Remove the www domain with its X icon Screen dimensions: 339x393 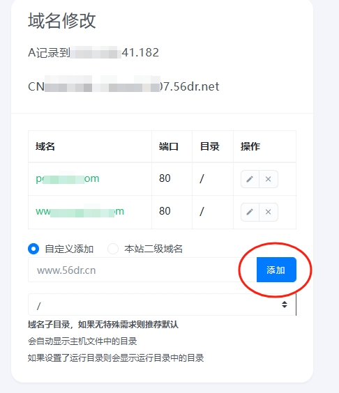coord(269,212)
